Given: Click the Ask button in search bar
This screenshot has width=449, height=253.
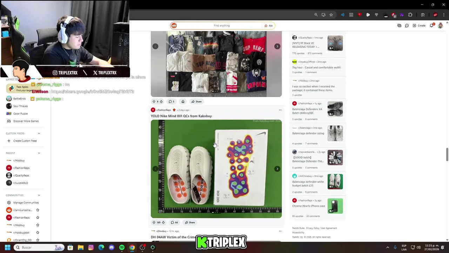Looking at the screenshot, I should click(x=269, y=26).
